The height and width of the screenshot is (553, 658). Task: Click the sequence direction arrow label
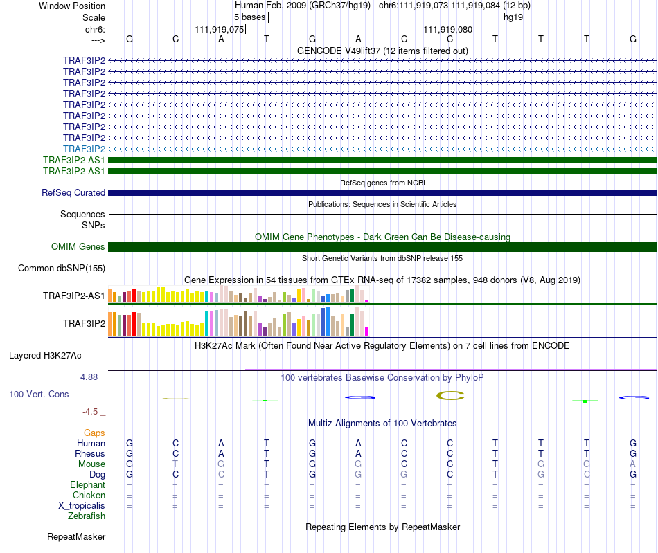[98, 40]
